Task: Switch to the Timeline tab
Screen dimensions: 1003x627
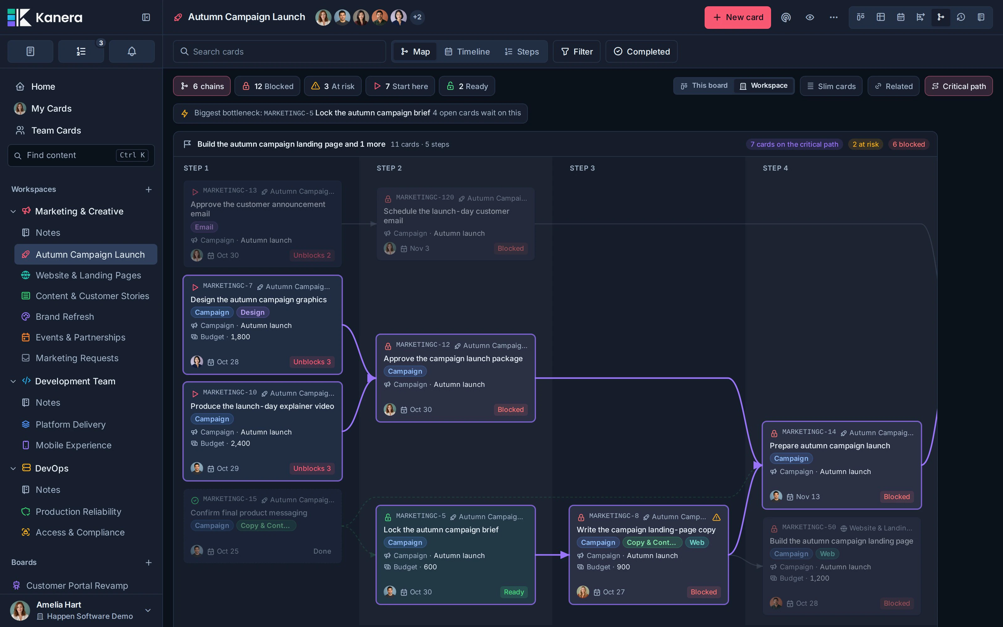Action: click(x=467, y=51)
